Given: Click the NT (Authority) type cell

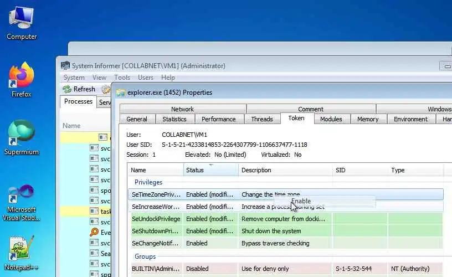Looking at the screenshot, I should (410, 269).
